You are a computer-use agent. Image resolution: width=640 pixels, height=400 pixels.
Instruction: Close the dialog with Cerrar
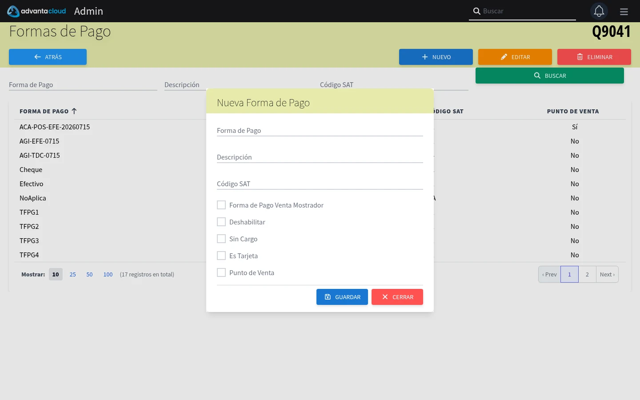397,297
